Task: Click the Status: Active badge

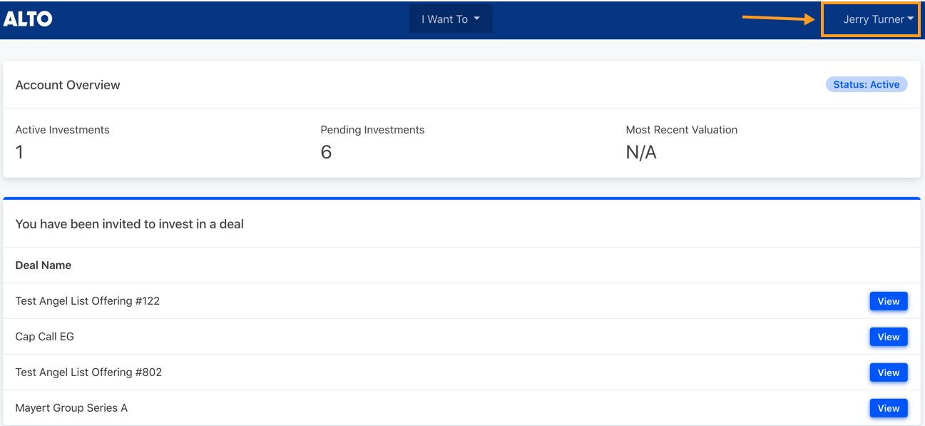Action: click(867, 84)
